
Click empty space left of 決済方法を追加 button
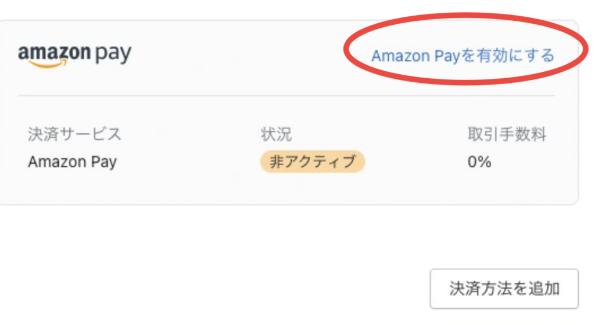(291, 289)
